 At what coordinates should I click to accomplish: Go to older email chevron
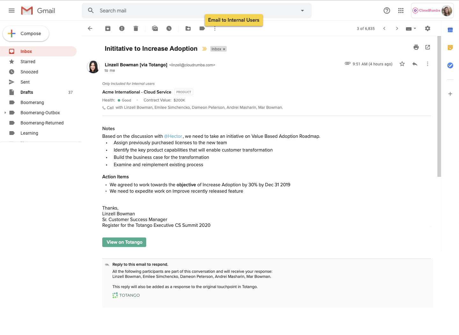[x=397, y=28]
